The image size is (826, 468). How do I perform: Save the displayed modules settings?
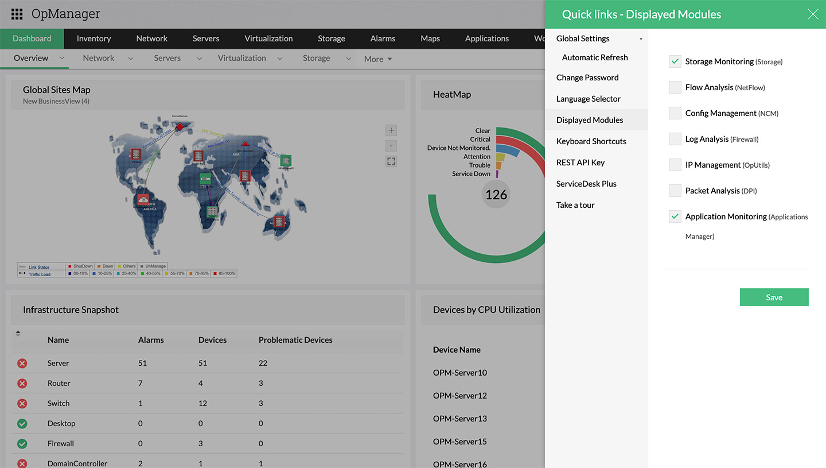(x=774, y=297)
